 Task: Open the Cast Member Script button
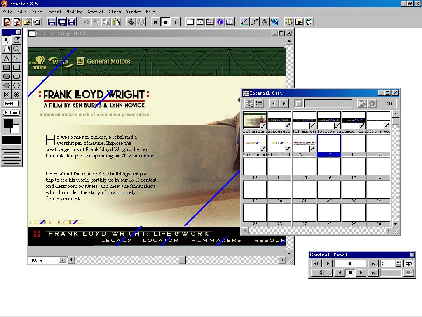[x=362, y=104]
